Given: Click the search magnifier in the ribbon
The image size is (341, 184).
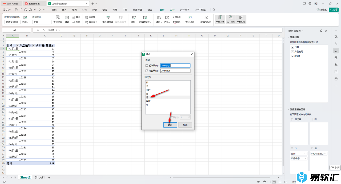Looking at the screenshot, I should [x=214, y=10].
